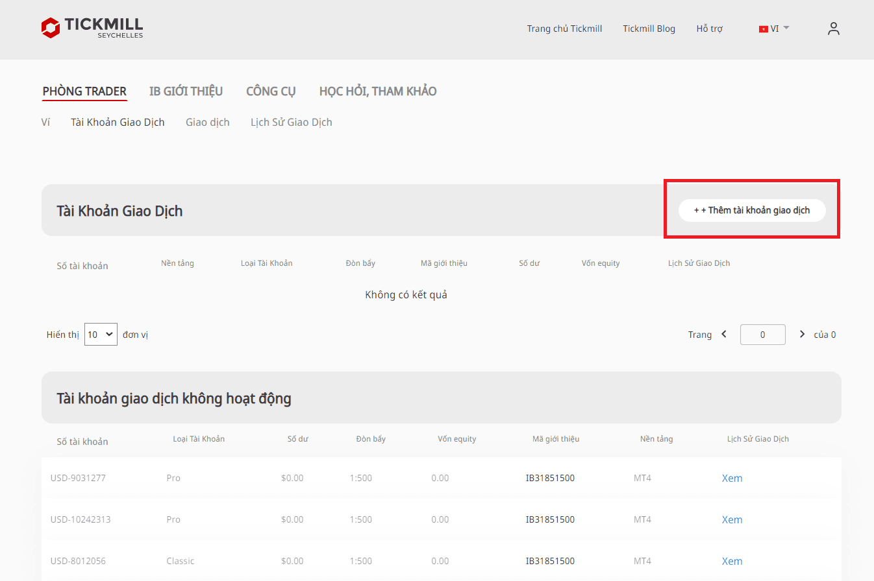Click Xem for account USD-8012056
This screenshot has height=581, width=874.
click(732, 562)
